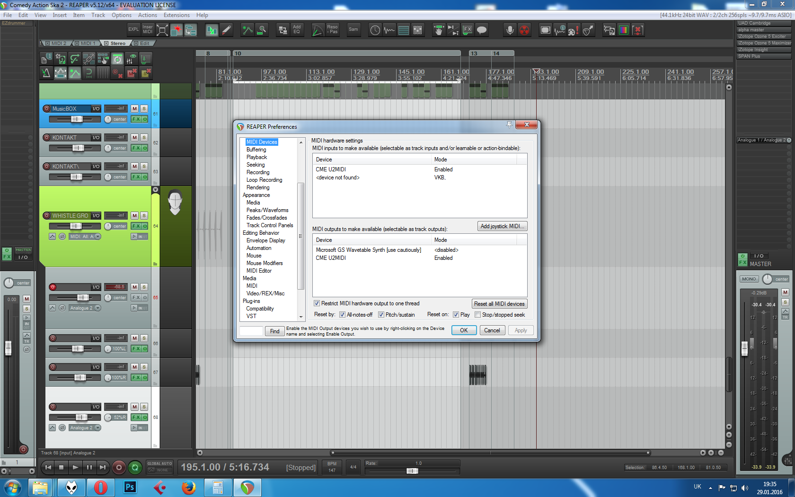795x497 pixels.
Task: Click the preferences search input field
Action: coord(251,331)
